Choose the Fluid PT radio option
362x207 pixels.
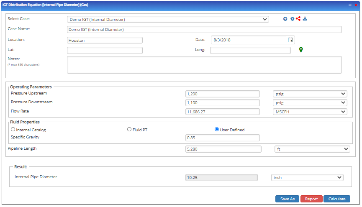click(x=129, y=130)
